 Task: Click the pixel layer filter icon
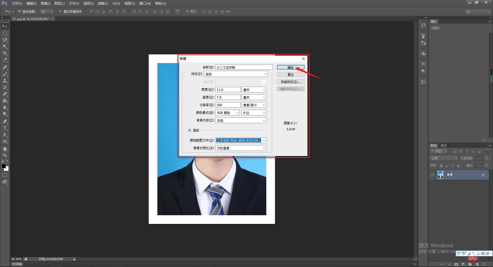pyautogui.click(x=455, y=151)
